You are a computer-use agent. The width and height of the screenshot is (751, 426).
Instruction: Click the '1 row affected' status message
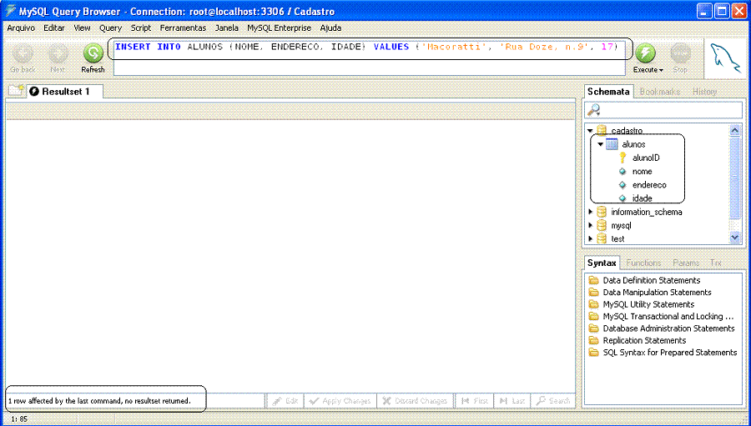[x=99, y=401]
